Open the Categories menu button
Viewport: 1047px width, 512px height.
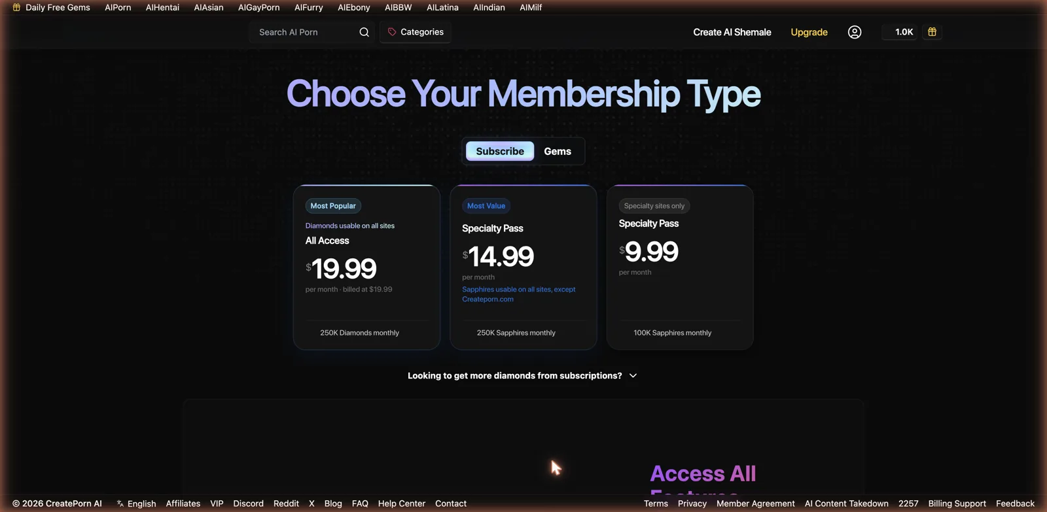[x=416, y=32]
